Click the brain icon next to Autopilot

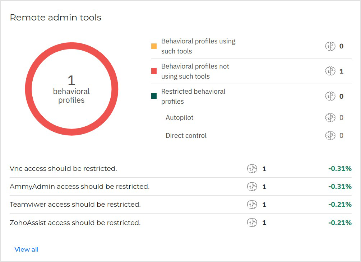(x=330, y=118)
